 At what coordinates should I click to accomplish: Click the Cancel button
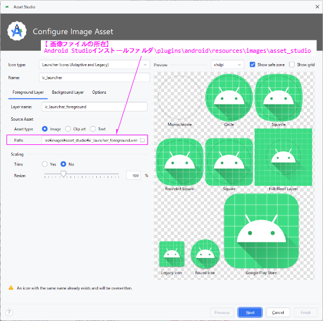pyautogui.click(x=278, y=312)
